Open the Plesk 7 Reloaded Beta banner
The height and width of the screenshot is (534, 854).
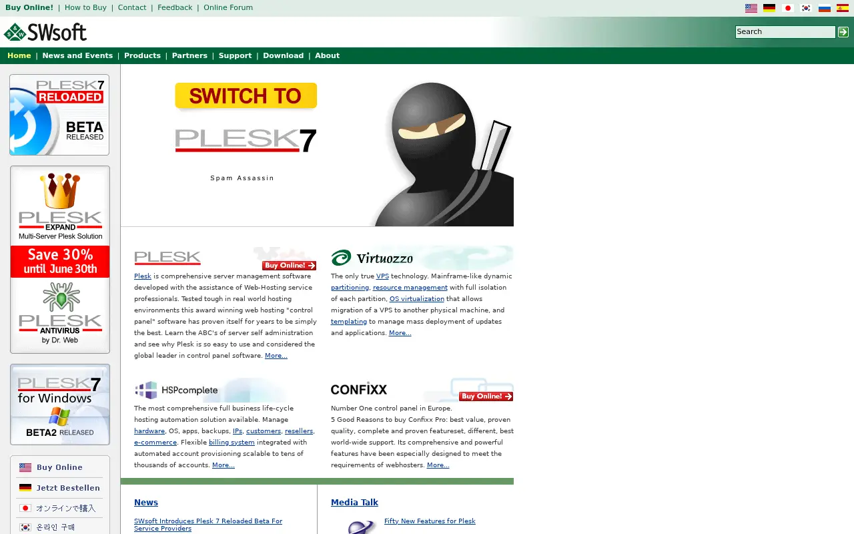point(59,115)
